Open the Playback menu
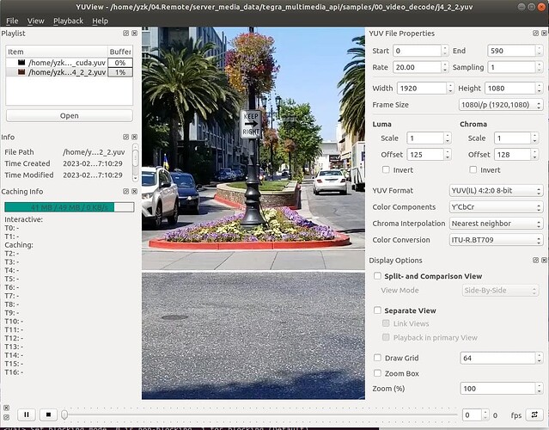The width and height of the screenshot is (549, 430). point(68,21)
